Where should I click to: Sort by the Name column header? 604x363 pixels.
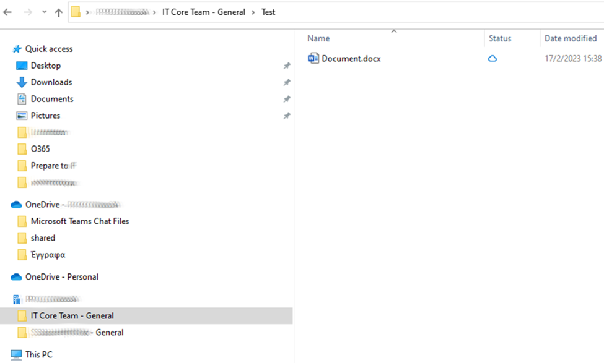[318, 38]
